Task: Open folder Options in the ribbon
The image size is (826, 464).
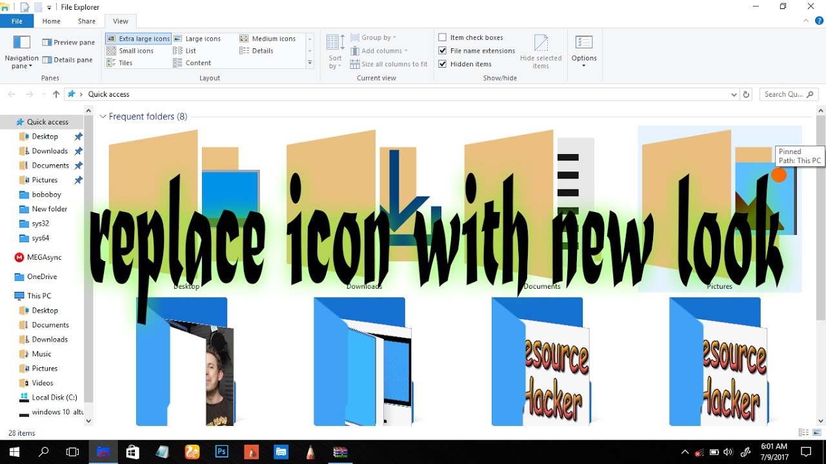Action: (x=583, y=50)
